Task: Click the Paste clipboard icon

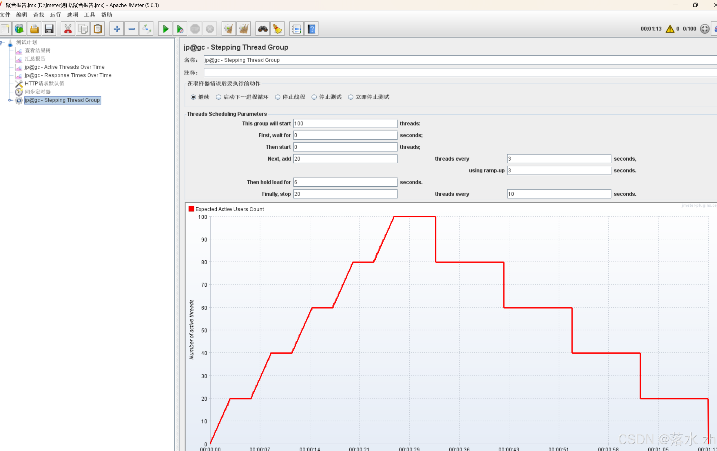Action: tap(98, 29)
